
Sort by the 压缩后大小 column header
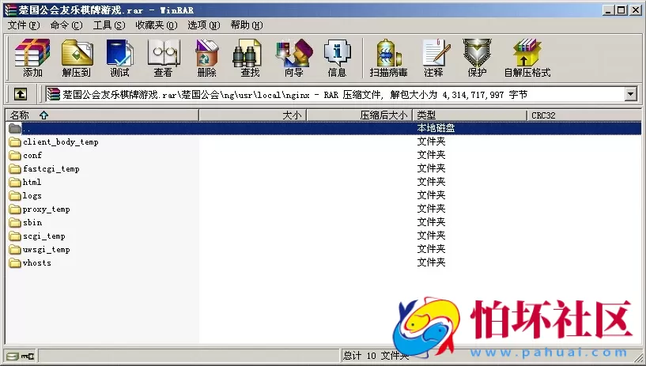(360, 115)
